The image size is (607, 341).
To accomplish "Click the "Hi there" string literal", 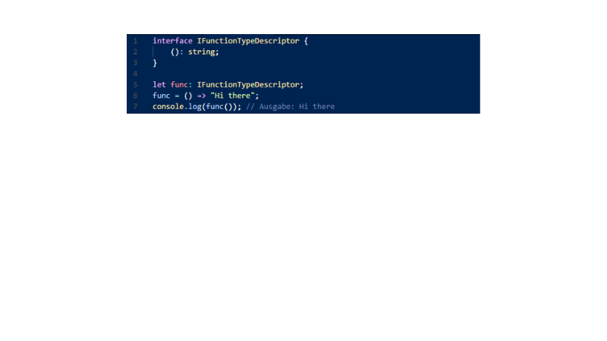I will [232, 95].
